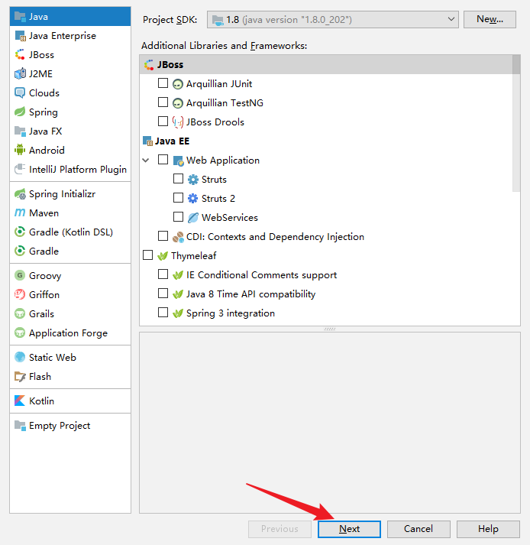
Task: Enable Spring 3 integration checkbox
Action: pos(163,313)
